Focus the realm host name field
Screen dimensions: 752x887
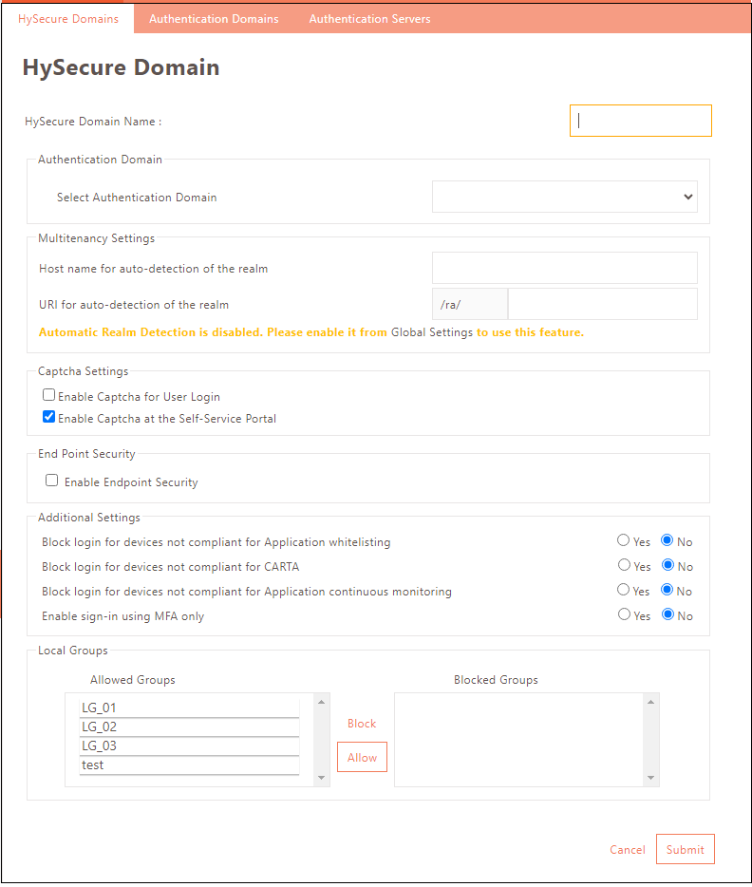pyautogui.click(x=564, y=268)
